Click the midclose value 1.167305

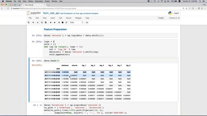tap(65, 99)
